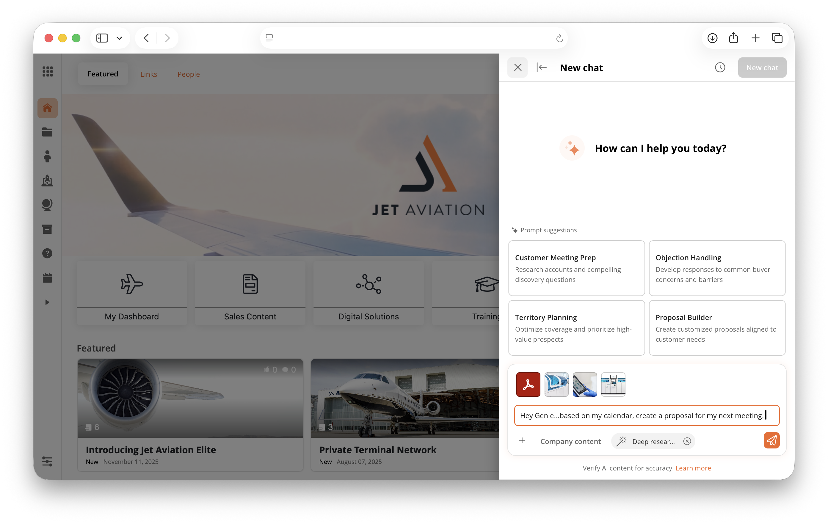The image size is (828, 524).
Task: Open the browser sidebar dropdown chevron
Action: coord(119,38)
